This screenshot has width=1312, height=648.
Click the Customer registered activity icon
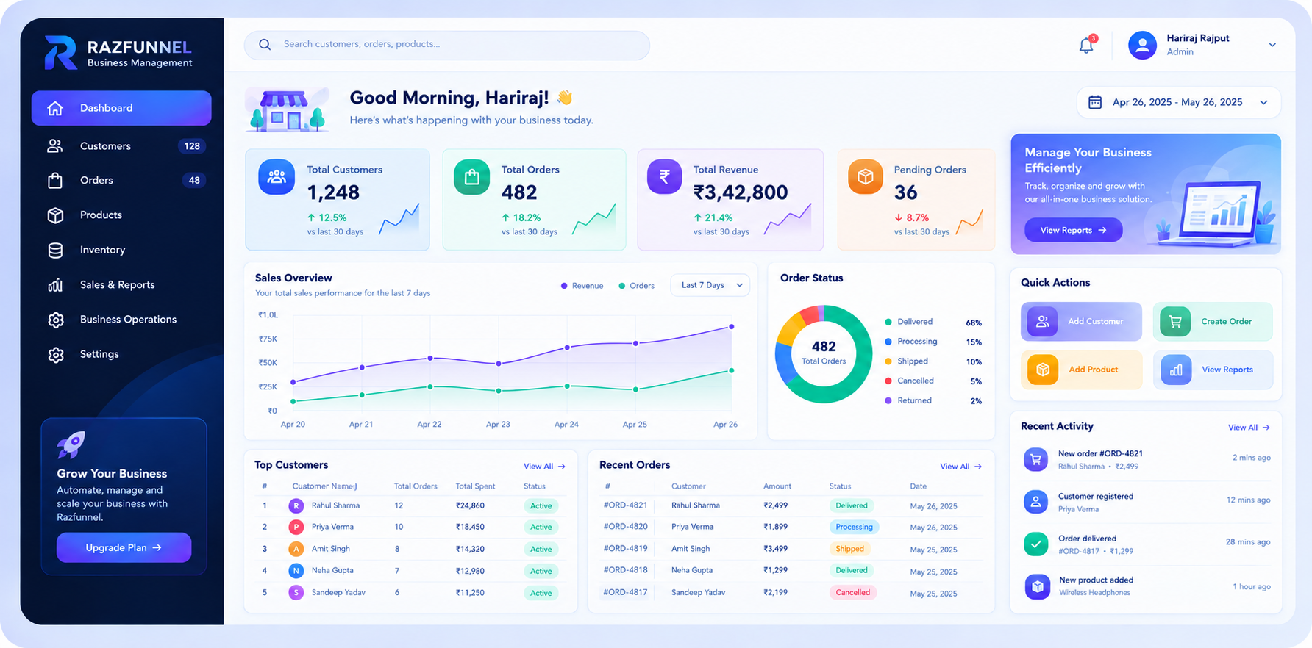click(x=1035, y=502)
